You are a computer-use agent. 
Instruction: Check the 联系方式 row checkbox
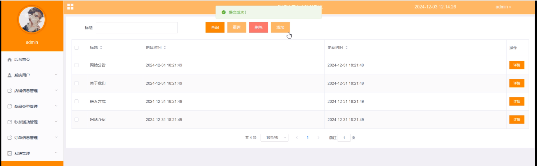pos(76,101)
